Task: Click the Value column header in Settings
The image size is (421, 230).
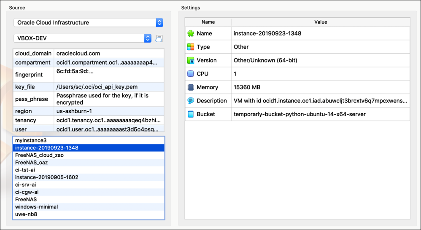Action: coord(321,22)
